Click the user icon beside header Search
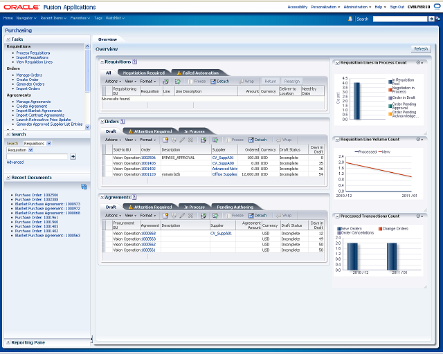This screenshot has width=443, height=354. pyautogui.click(x=350, y=19)
